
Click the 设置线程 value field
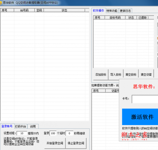coord(22,133)
